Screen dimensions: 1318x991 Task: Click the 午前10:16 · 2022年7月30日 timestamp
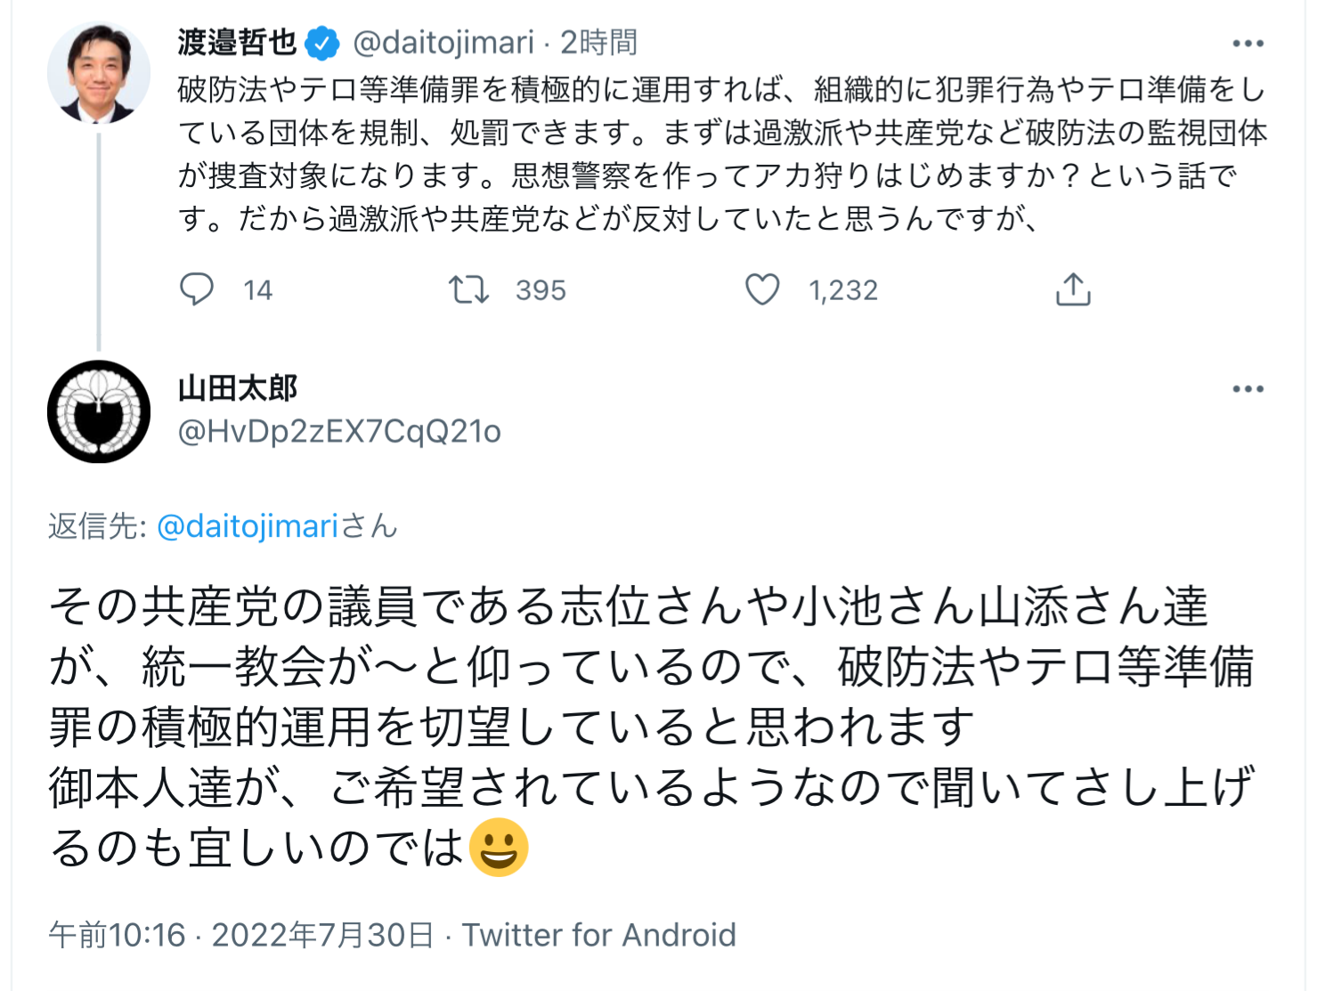point(241,935)
